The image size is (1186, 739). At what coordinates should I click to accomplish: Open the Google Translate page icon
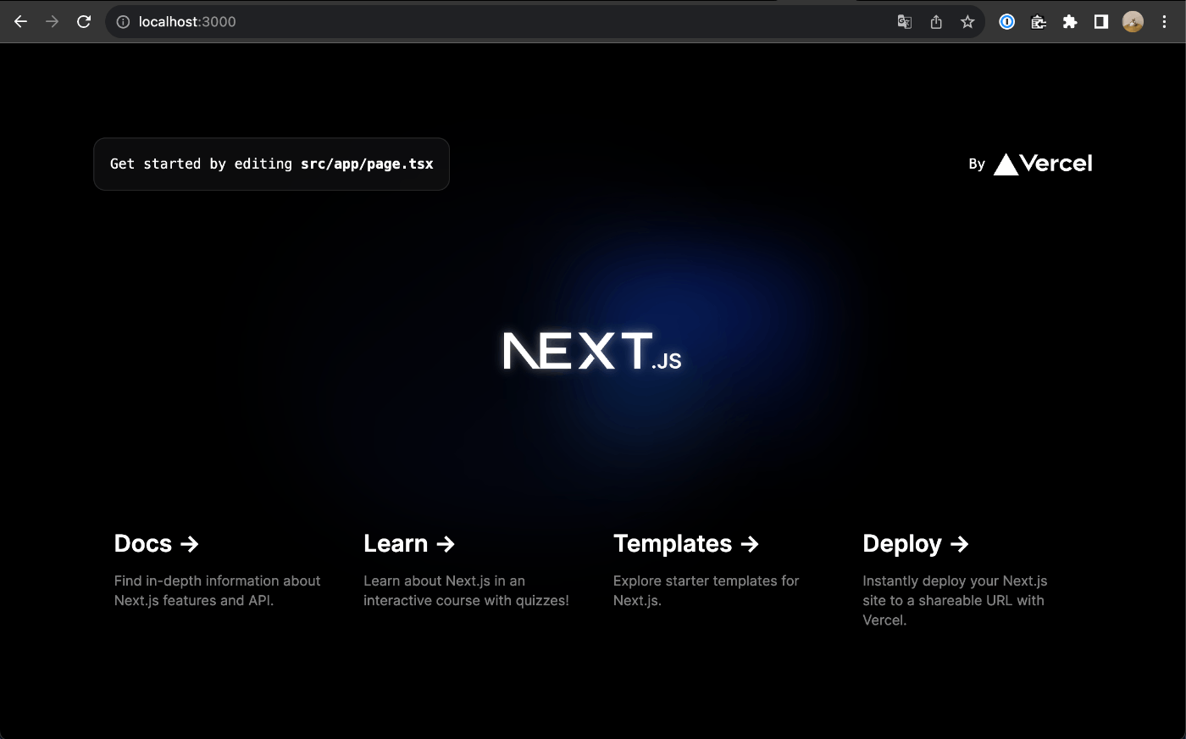[x=905, y=22]
